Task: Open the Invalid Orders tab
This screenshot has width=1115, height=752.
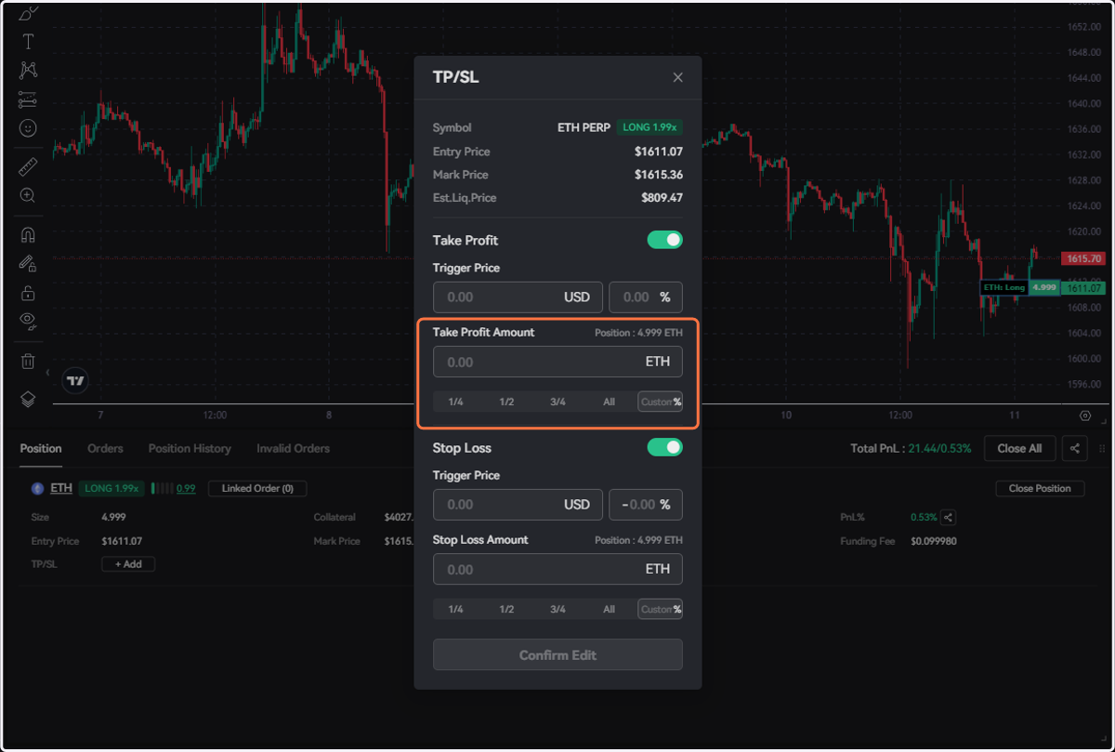Action: pos(294,448)
